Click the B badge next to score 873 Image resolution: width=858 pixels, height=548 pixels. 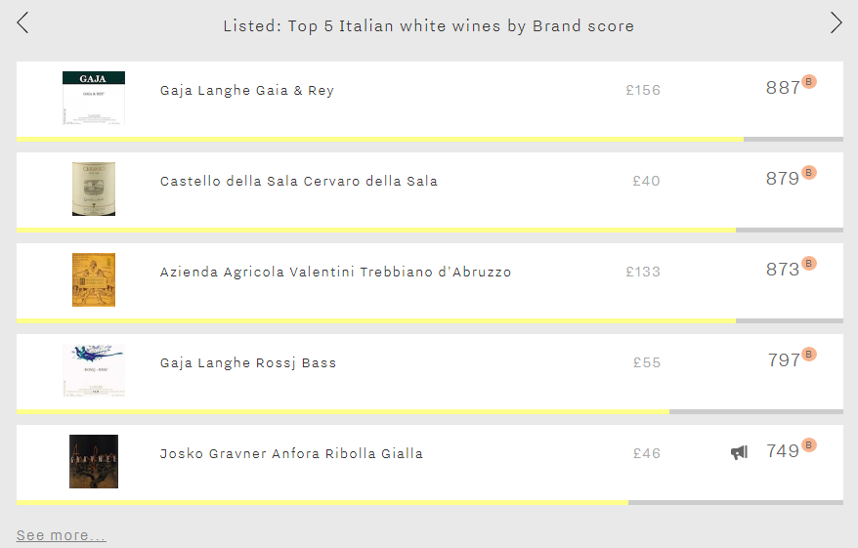click(x=809, y=263)
